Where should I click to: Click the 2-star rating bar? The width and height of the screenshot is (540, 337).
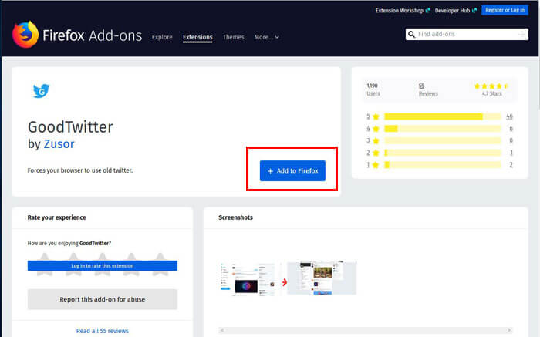click(443, 153)
